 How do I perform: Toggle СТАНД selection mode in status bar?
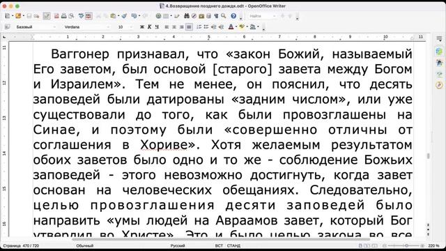pos(233,245)
